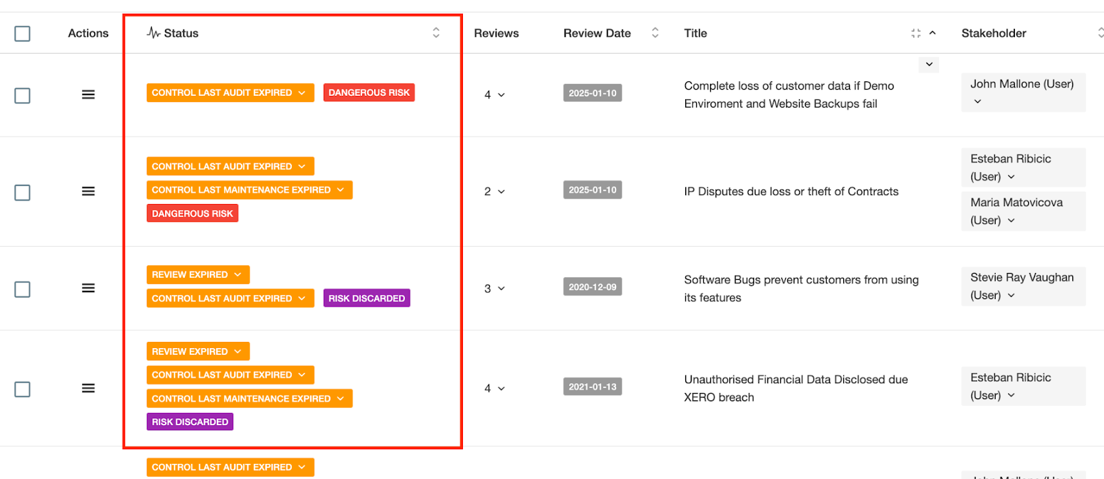Click the 2021-01-13 review date badge
This screenshot has height=479, width=1104.
coord(593,387)
